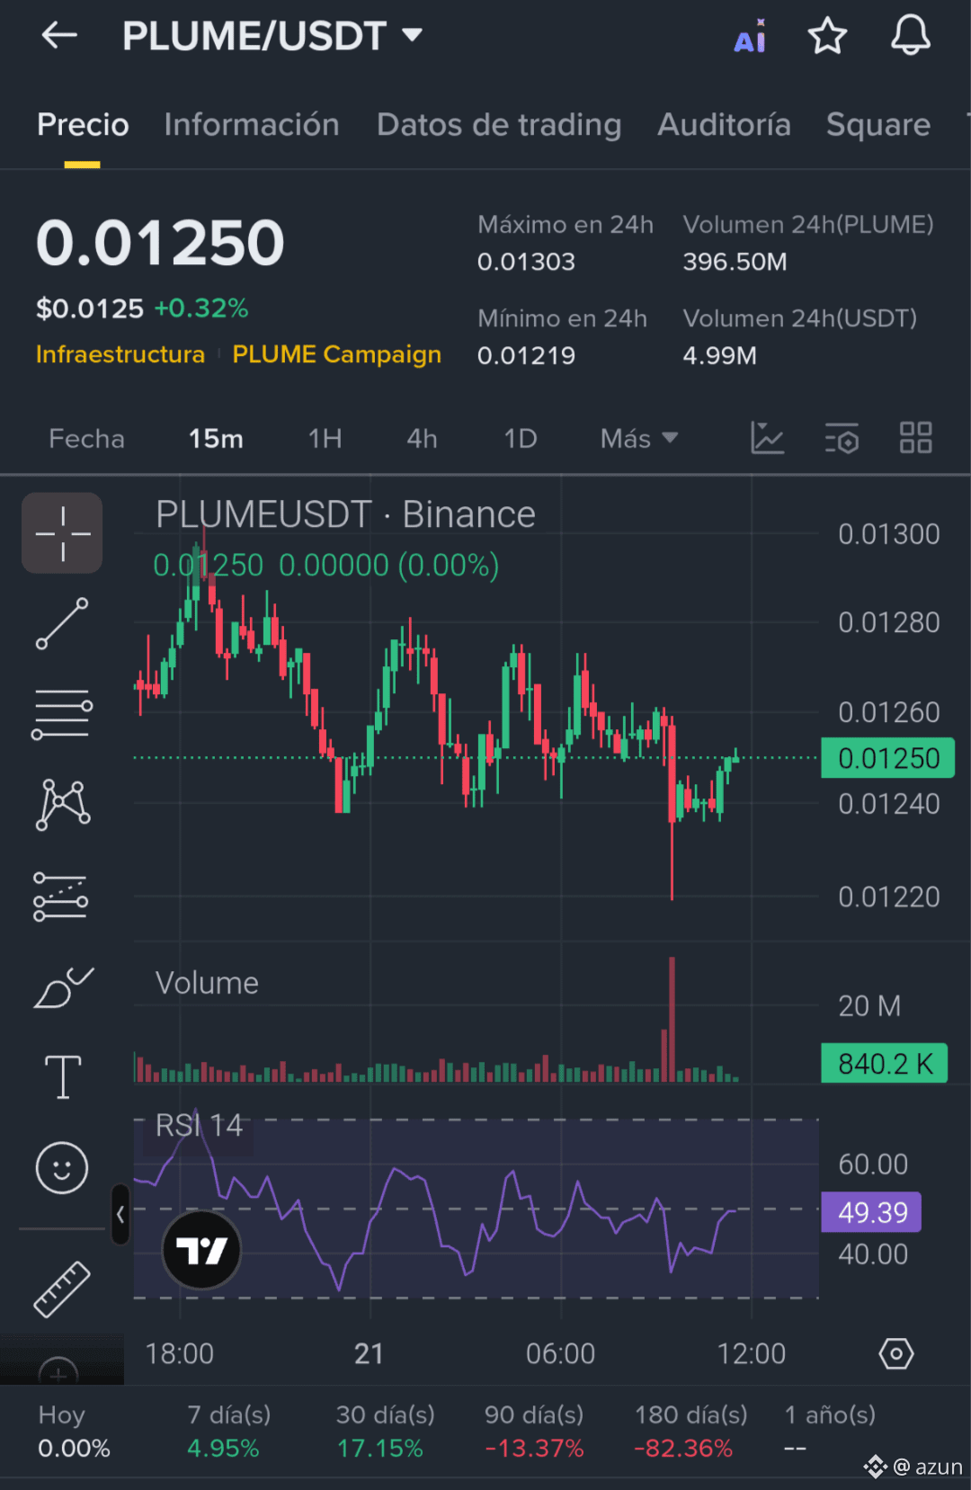Select the Fecha chart option
971x1490 pixels.
pos(86,439)
